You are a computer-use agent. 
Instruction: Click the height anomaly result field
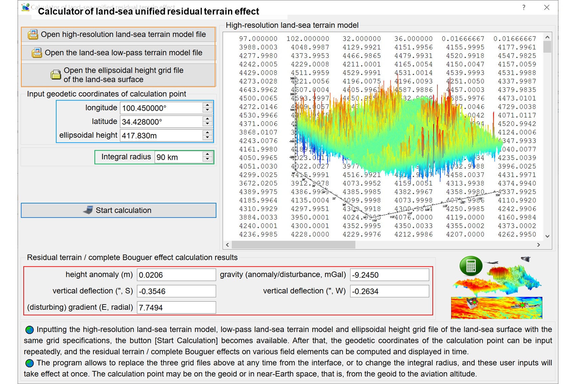176,275
